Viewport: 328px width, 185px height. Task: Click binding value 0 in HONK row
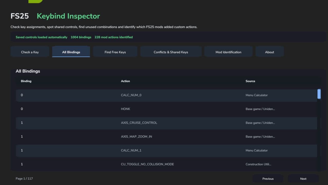click(x=22, y=109)
